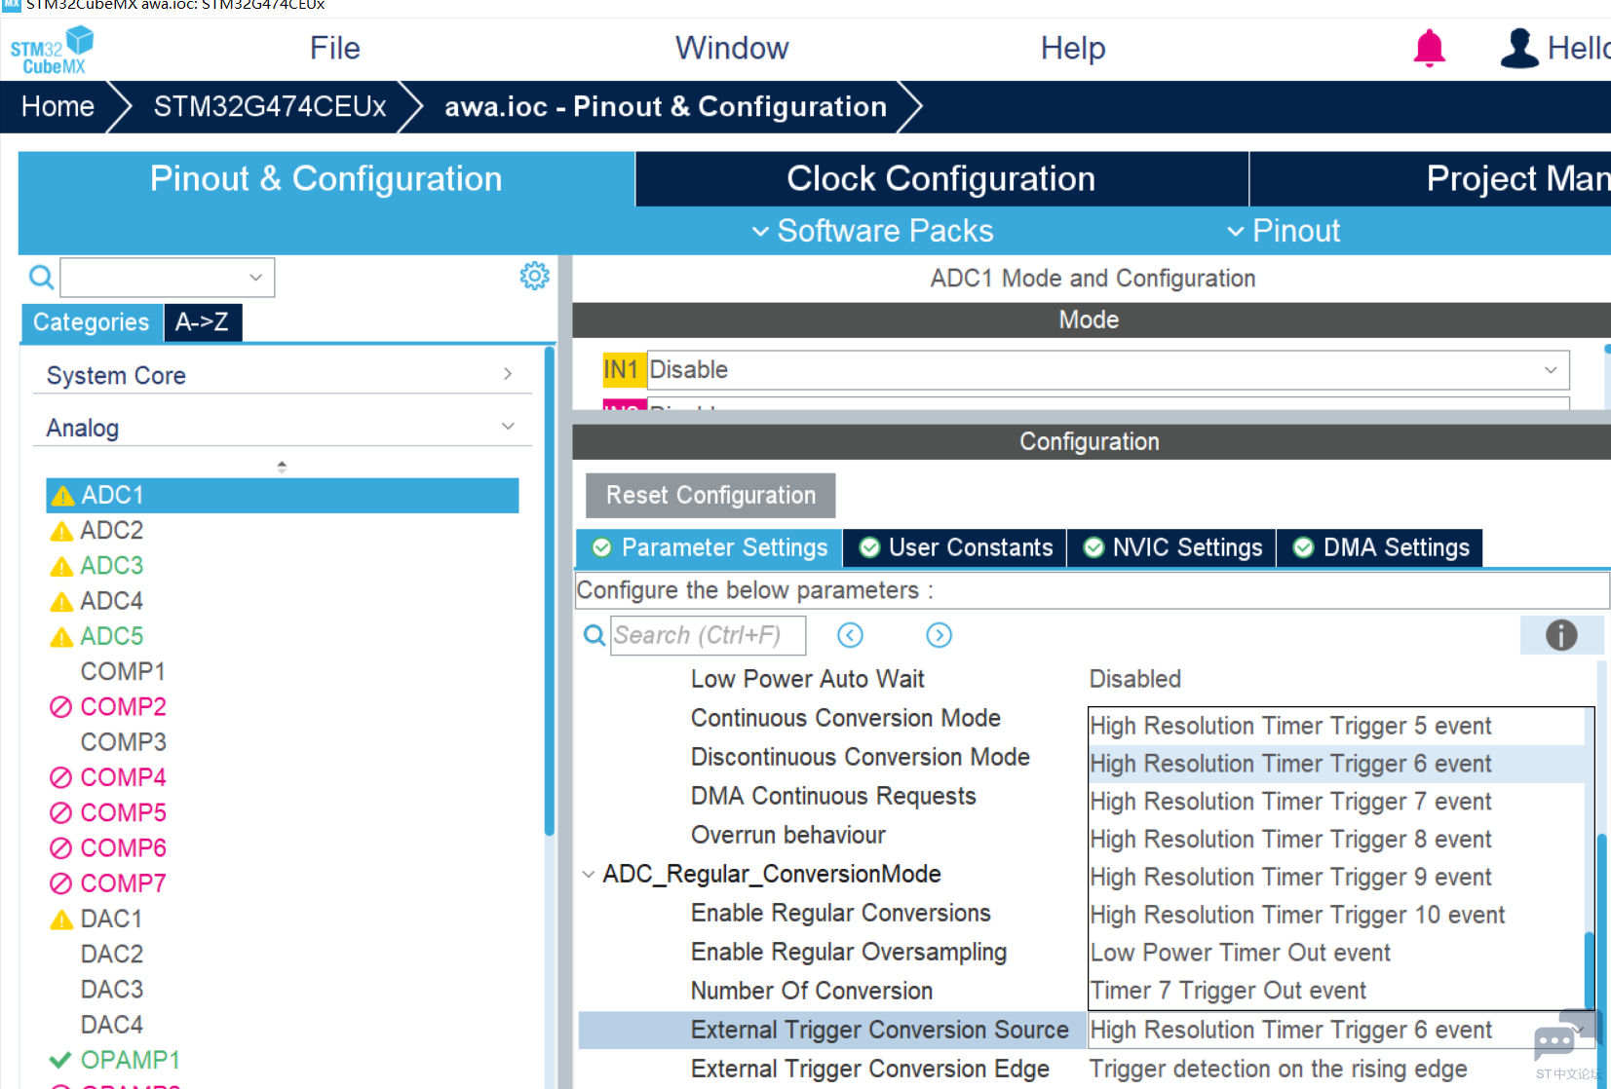Choose Low Power Timer Out event
1611x1089 pixels.
pos(1336,953)
